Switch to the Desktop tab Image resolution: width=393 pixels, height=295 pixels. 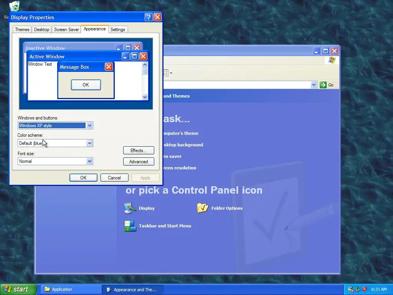[x=41, y=30]
